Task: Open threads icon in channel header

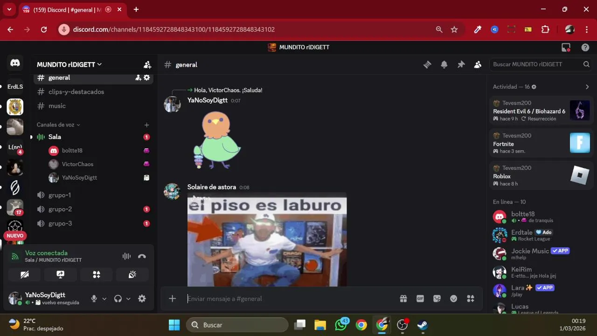Action: (427, 64)
